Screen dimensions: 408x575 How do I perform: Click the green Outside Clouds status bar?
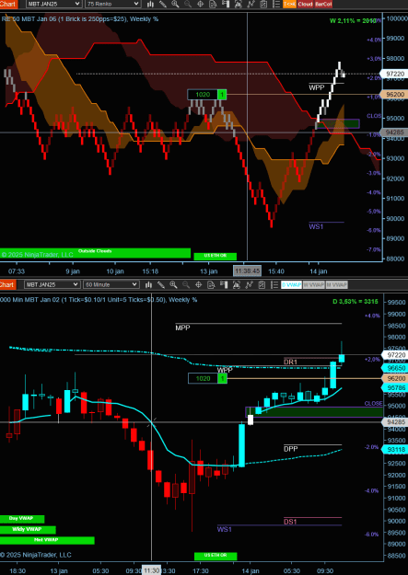pyautogui.click(x=95, y=253)
